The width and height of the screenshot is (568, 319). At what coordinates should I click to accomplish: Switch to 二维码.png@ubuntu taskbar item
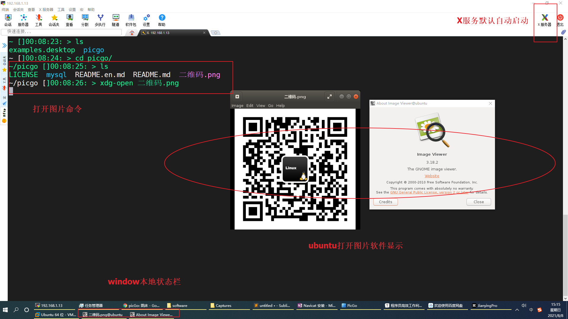pyautogui.click(x=103, y=315)
